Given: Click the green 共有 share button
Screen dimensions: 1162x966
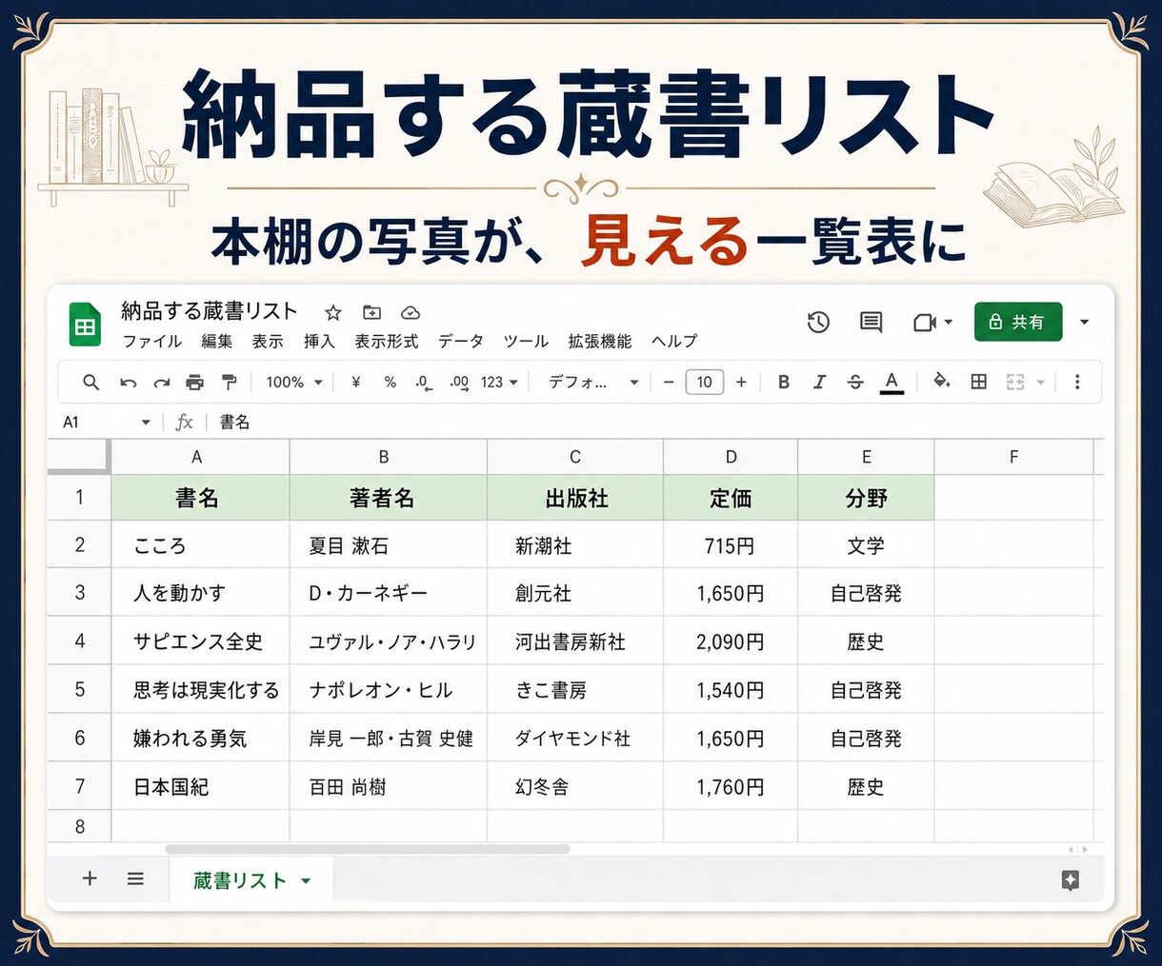Looking at the screenshot, I should pyautogui.click(x=1018, y=323).
